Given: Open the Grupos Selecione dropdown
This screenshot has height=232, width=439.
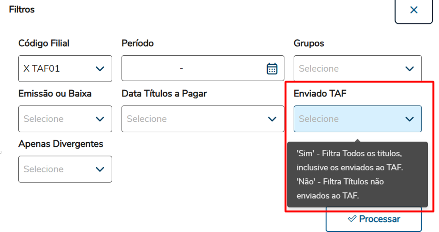Looking at the screenshot, I should click(348, 69).
